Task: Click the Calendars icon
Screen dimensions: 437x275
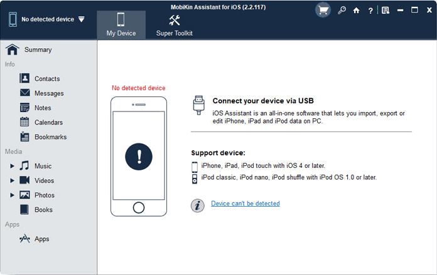Action: [x=24, y=122]
